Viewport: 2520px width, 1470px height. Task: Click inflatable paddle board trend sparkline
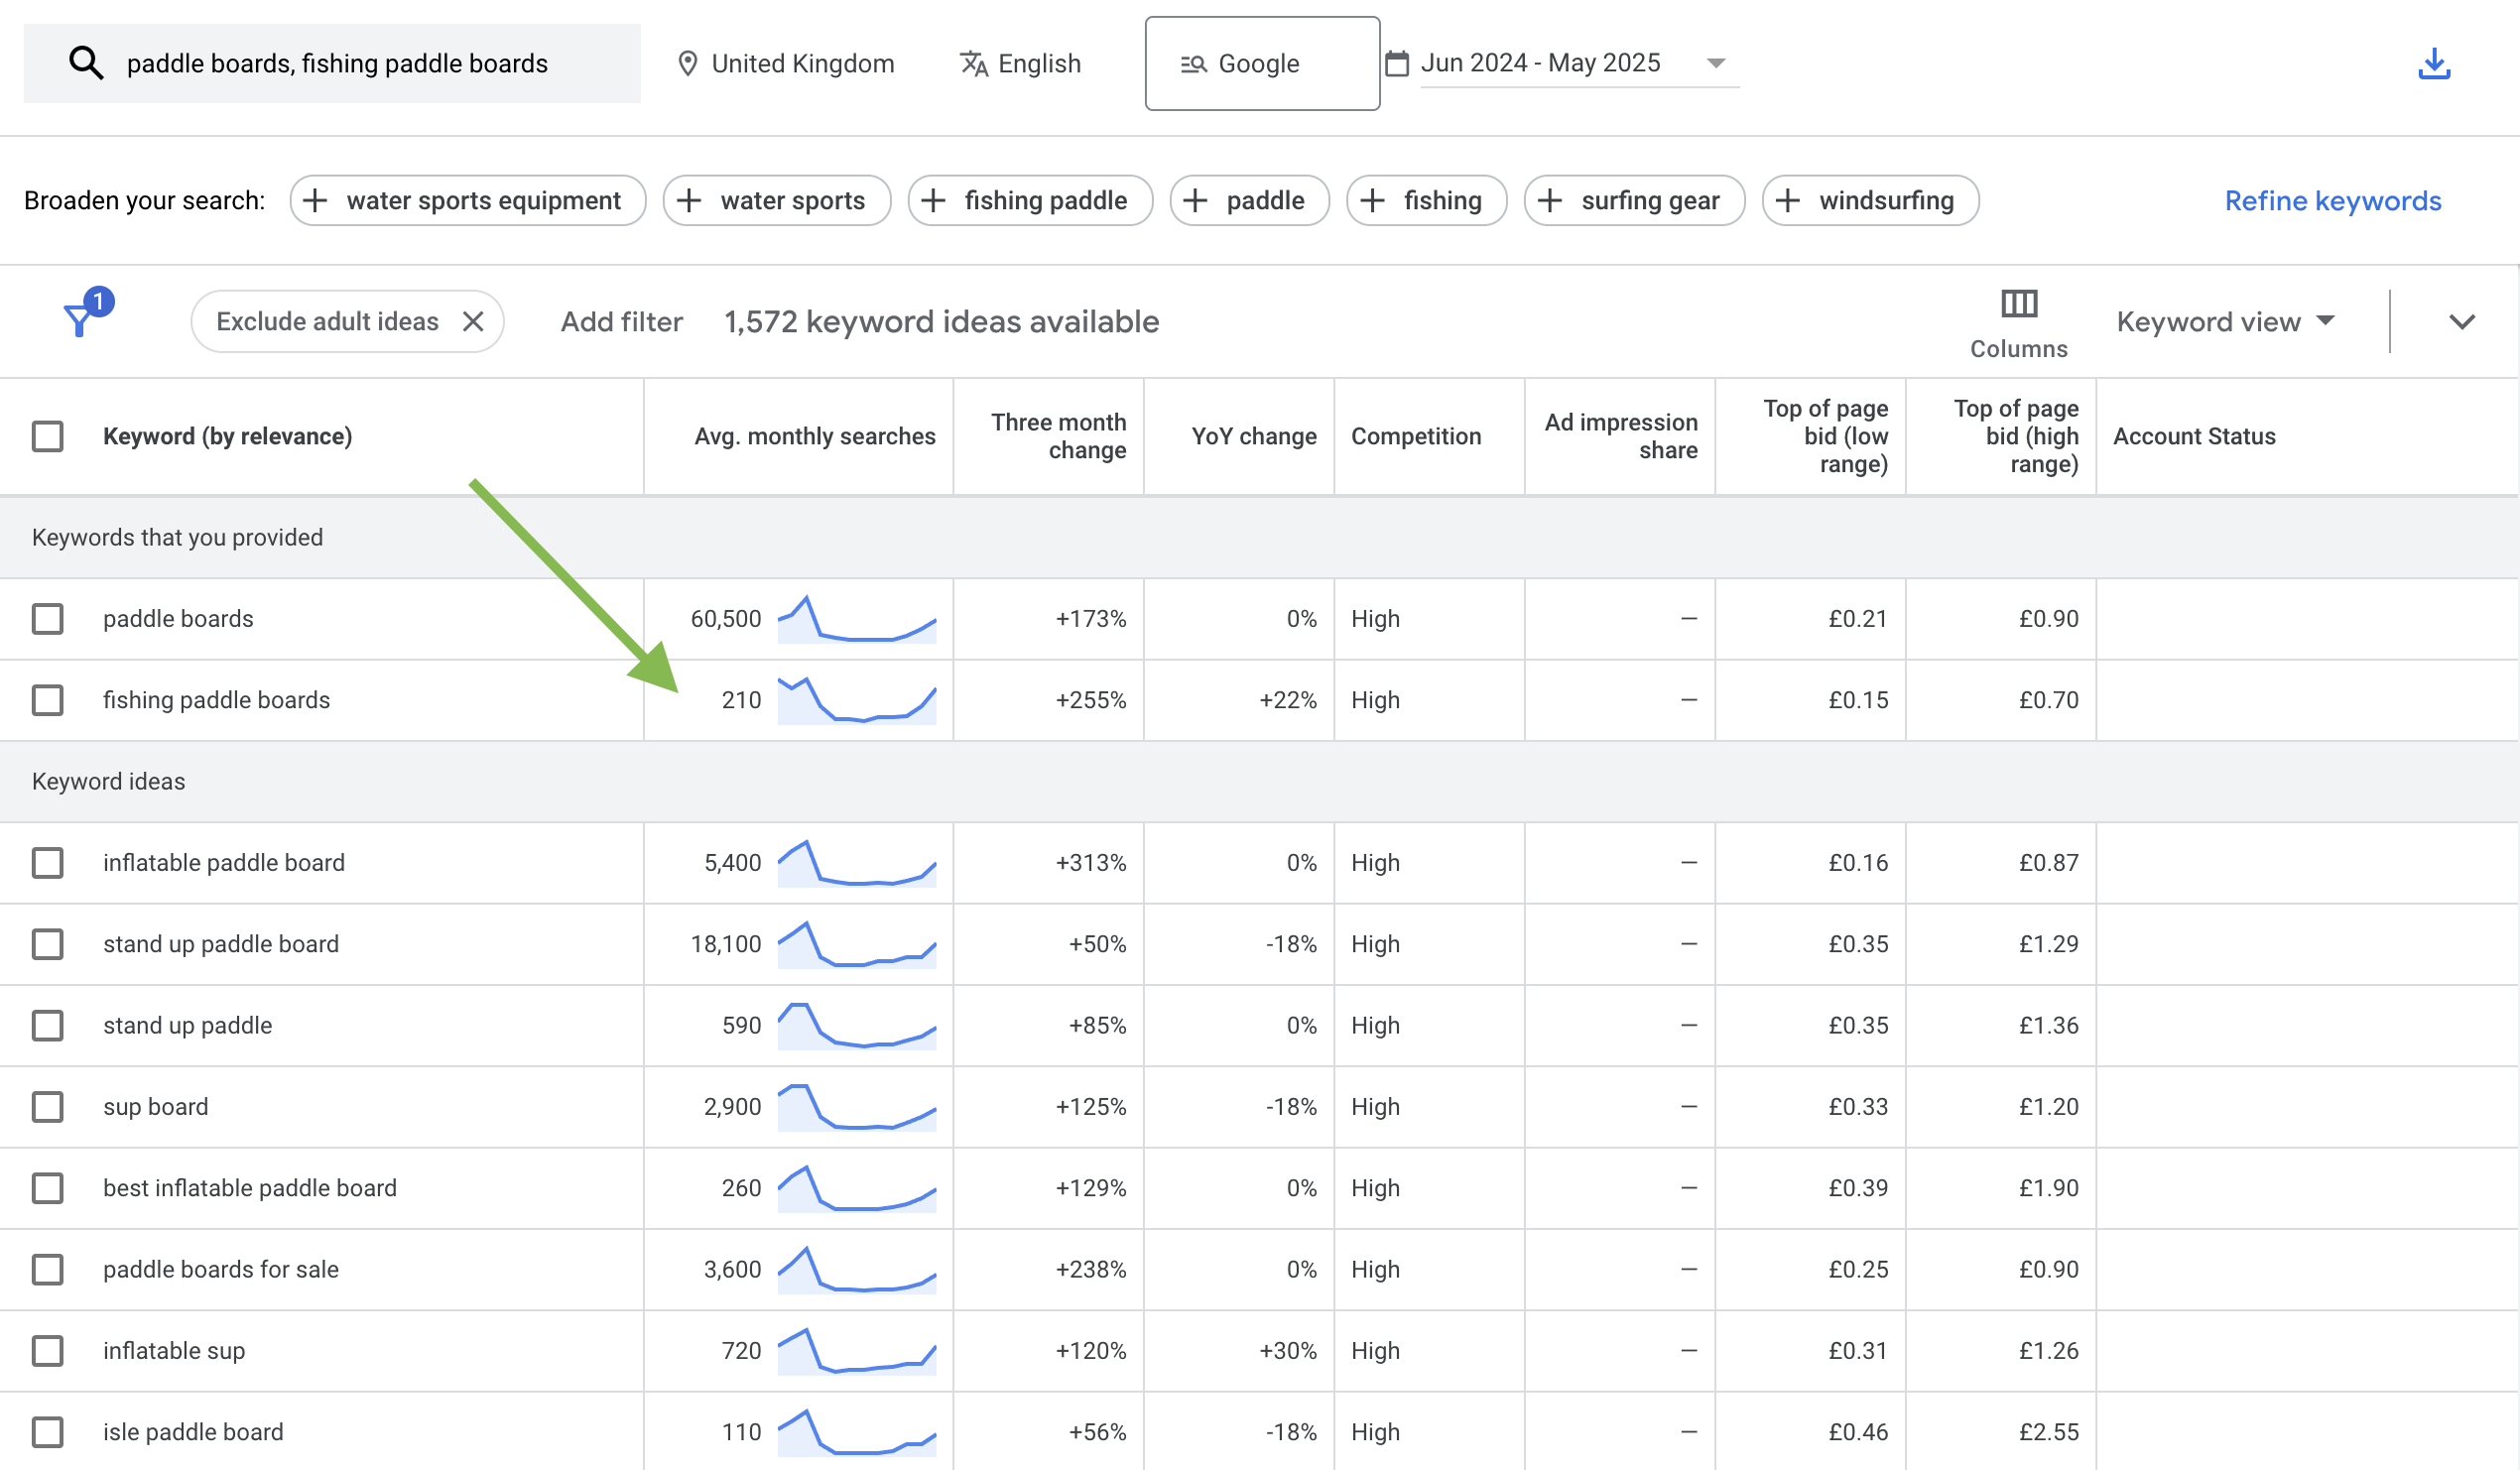pyautogui.click(x=857, y=863)
